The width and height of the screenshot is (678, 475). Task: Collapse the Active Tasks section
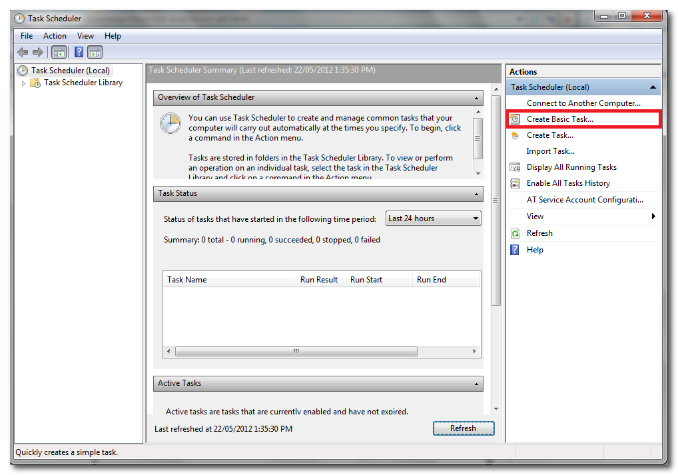pyautogui.click(x=477, y=384)
